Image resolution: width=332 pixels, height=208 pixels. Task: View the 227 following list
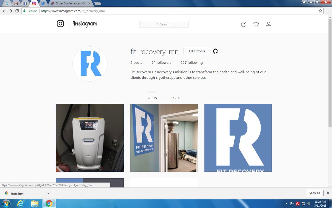tap(191, 63)
